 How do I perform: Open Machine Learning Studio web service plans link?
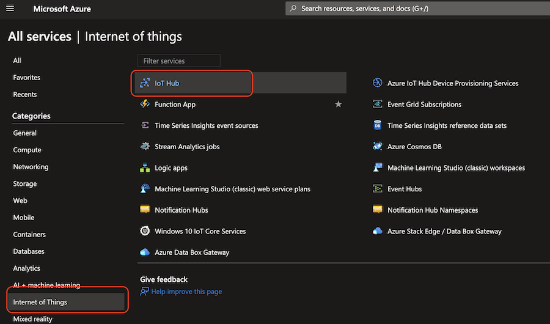pyautogui.click(x=232, y=189)
